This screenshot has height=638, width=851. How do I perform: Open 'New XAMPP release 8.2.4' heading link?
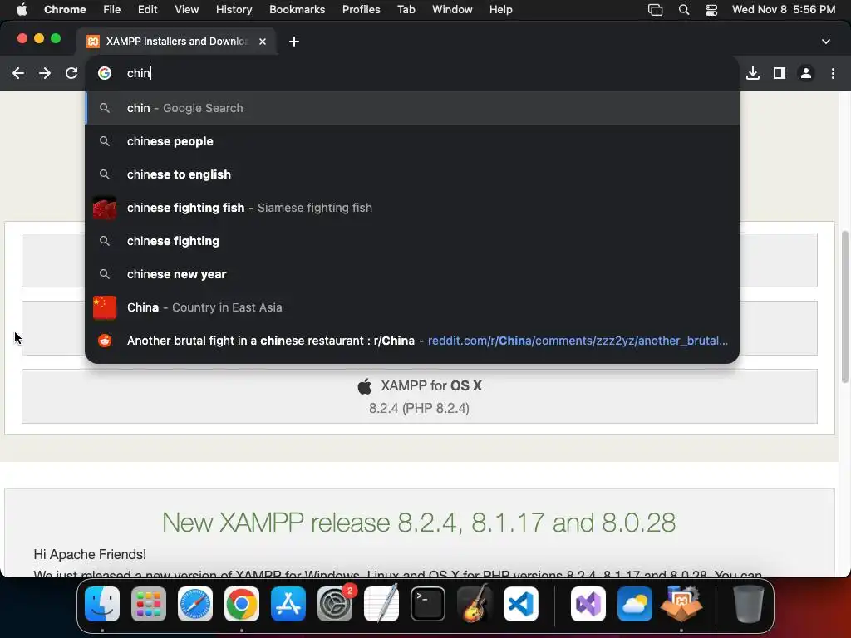419,523
